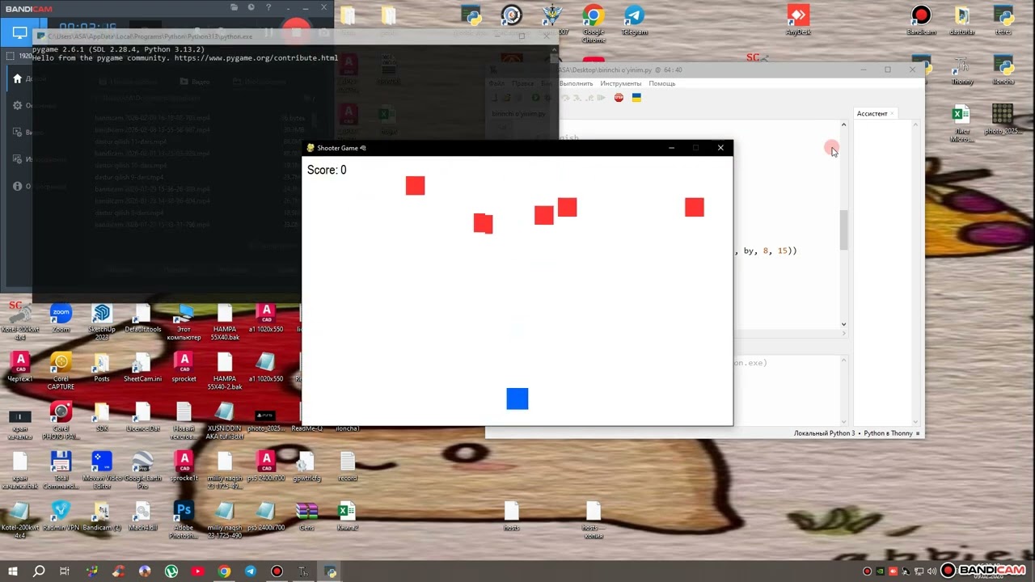Switch to Telegram on the taskbar
Screen dimensions: 1035x582
[x=251, y=571]
